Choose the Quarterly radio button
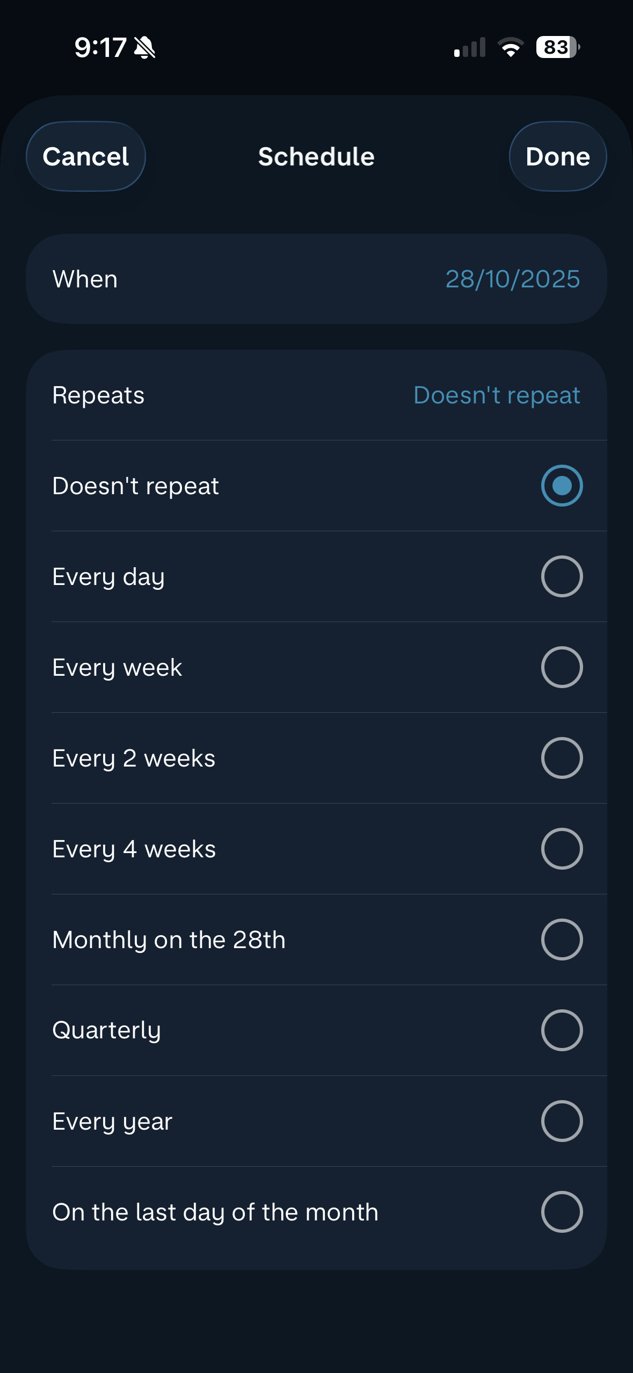This screenshot has width=633, height=1373. tap(562, 1030)
